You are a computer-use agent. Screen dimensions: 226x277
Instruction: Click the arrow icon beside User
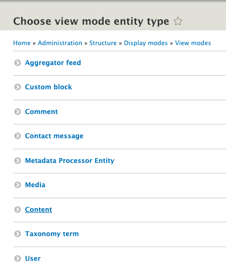(18, 258)
